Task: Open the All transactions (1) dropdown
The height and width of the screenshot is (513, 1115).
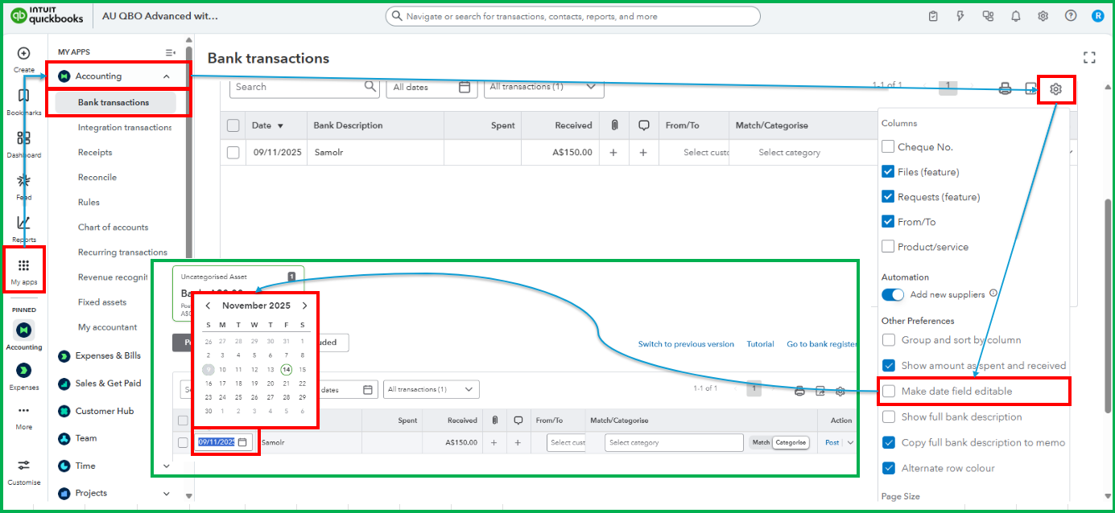Action: (544, 87)
